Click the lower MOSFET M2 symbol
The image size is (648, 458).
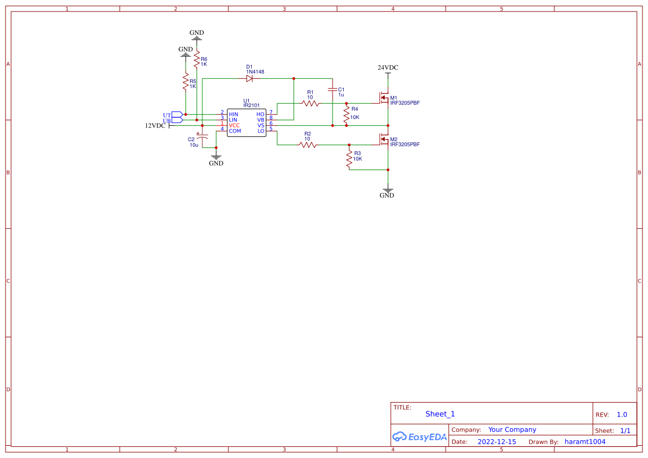pyautogui.click(x=384, y=140)
